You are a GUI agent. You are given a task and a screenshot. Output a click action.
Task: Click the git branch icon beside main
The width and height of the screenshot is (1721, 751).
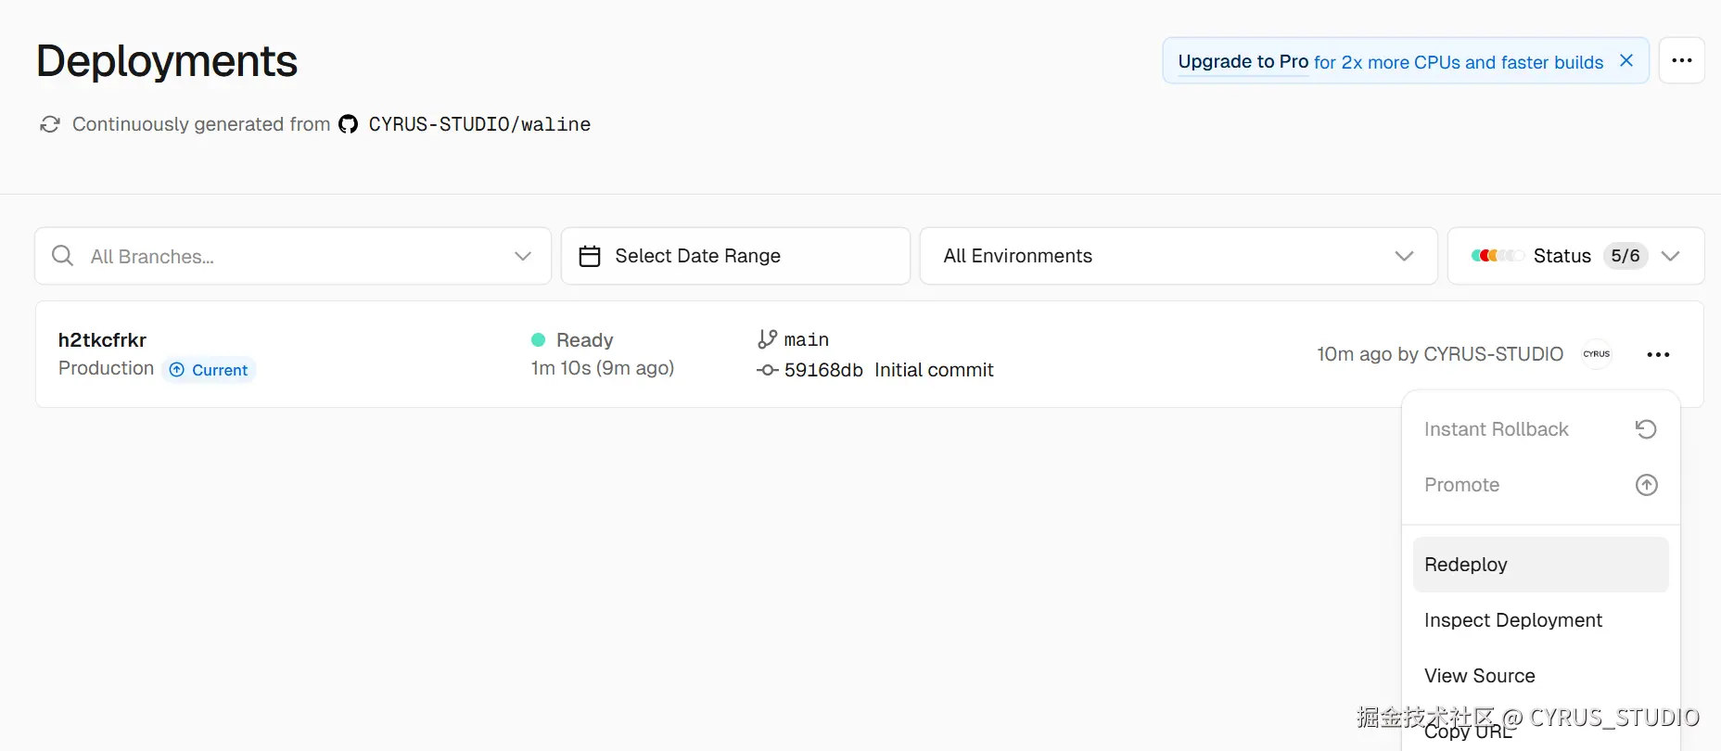(767, 339)
